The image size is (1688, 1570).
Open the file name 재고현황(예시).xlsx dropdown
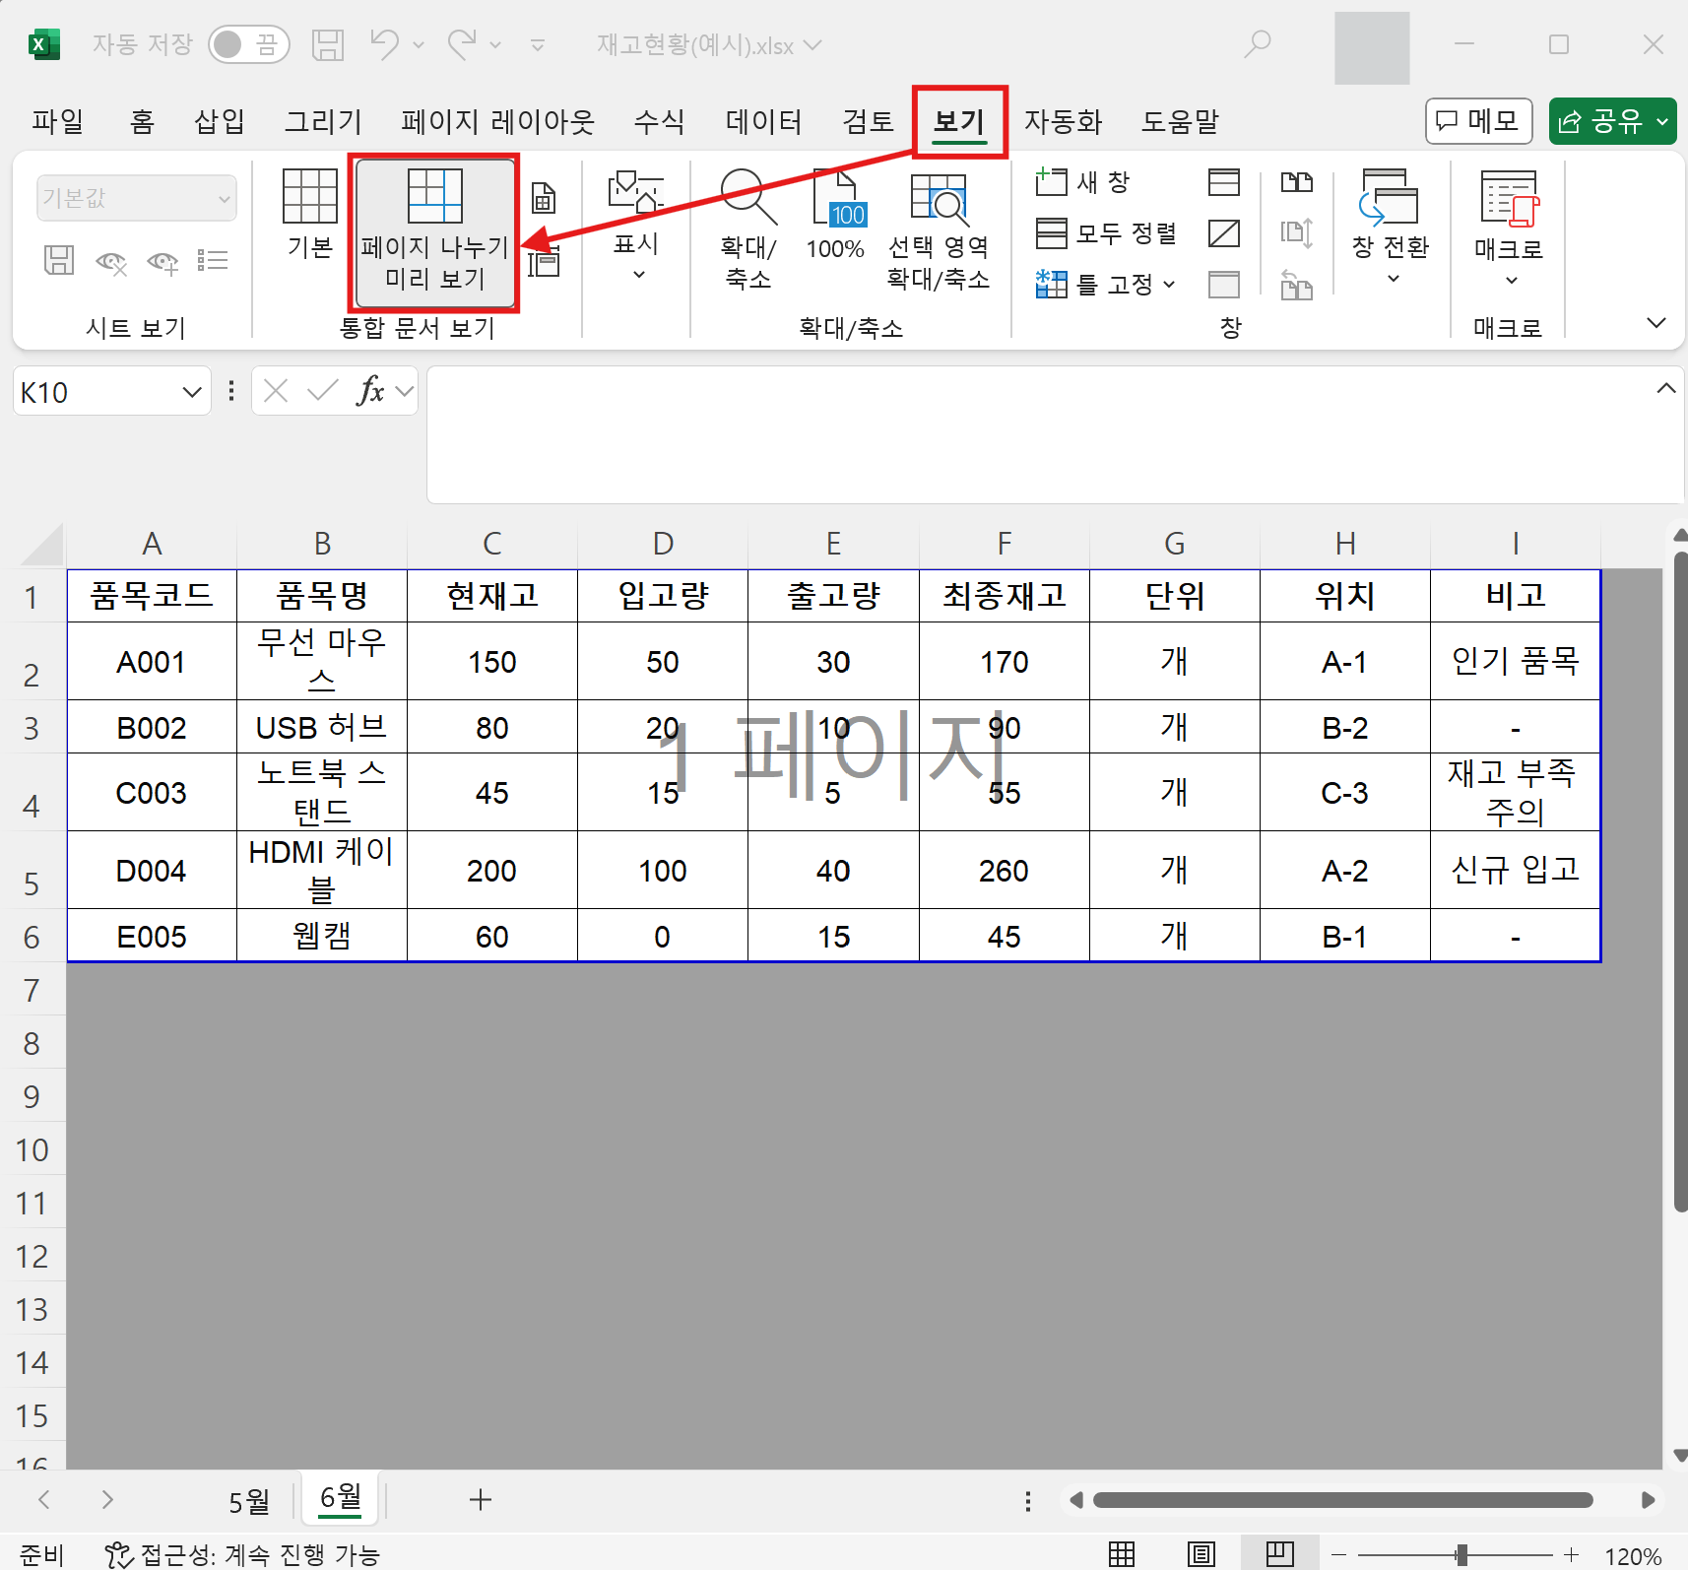[x=709, y=45]
